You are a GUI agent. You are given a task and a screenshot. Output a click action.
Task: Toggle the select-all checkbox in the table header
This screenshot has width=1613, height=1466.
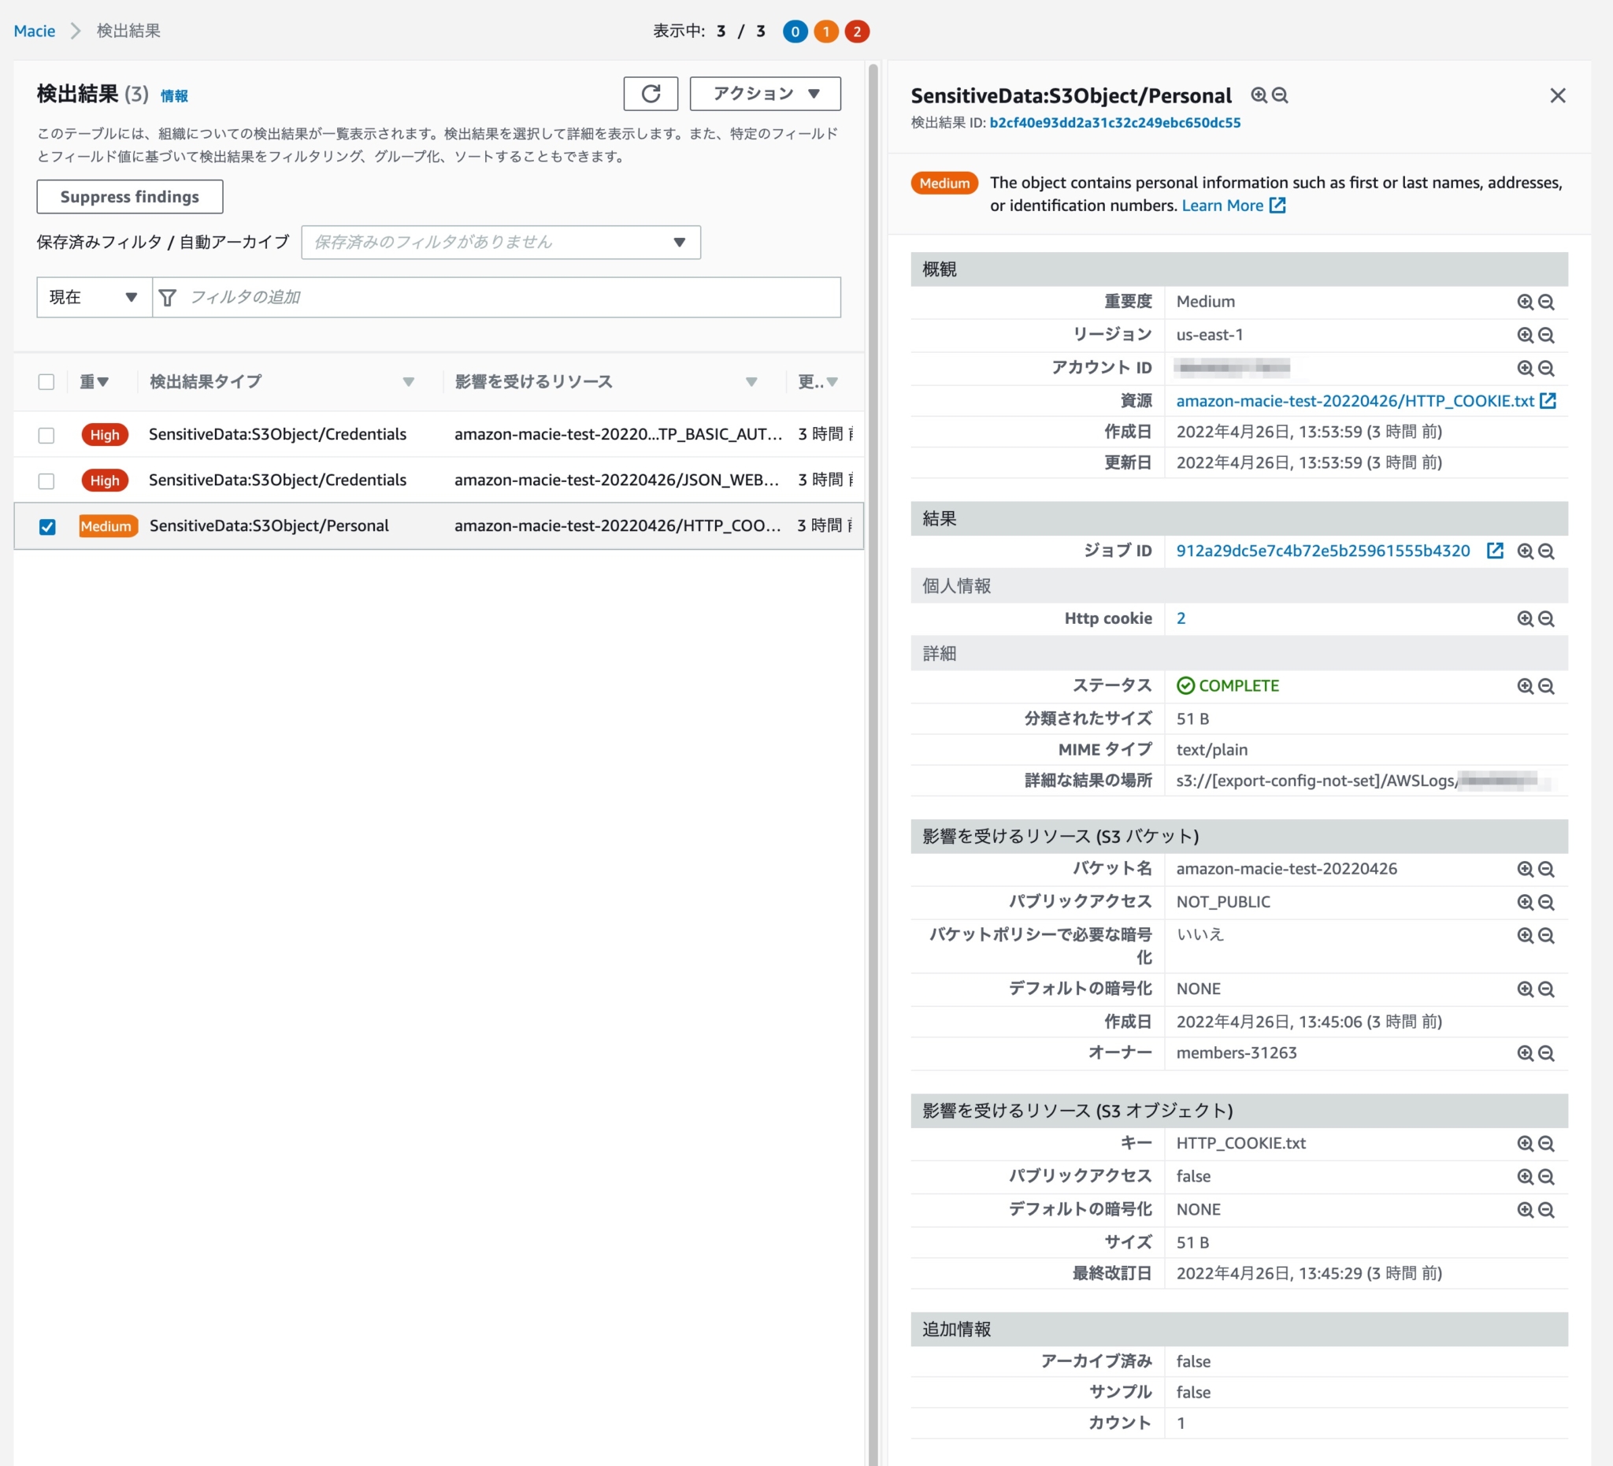click(46, 382)
